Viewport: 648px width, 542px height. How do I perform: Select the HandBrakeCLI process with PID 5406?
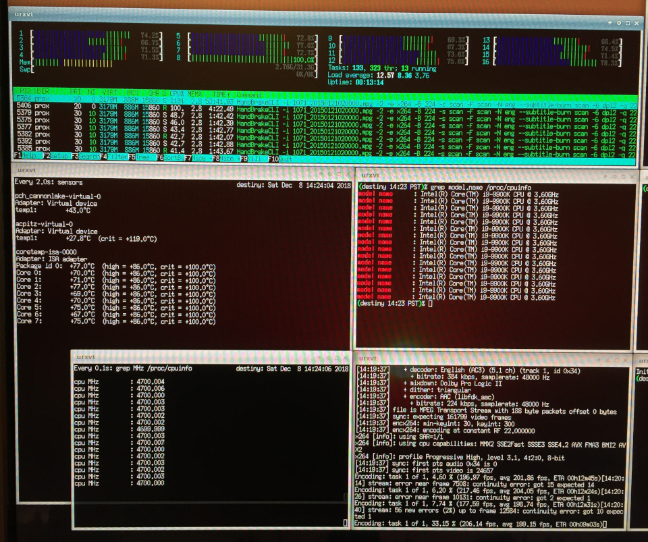327,108
